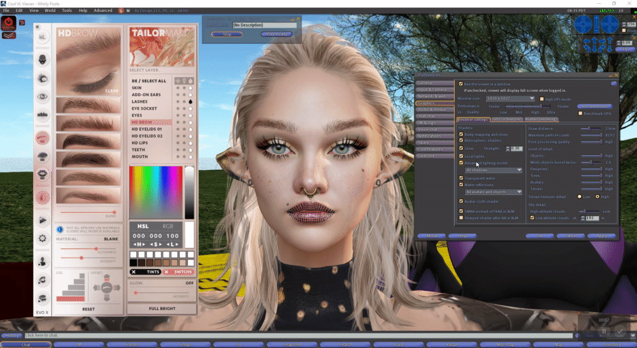Open the World menu
Viewport: 637px width, 348px height.
[50, 11]
